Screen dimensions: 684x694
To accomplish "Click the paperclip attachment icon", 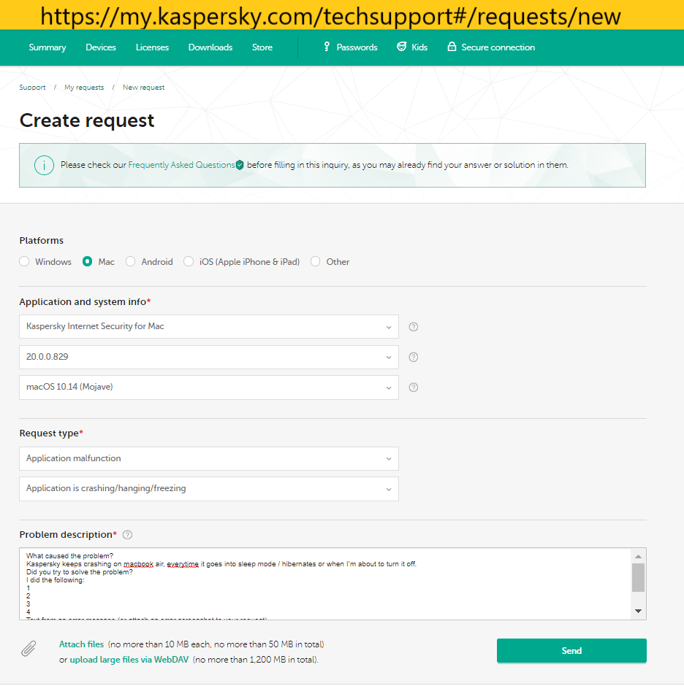I will coord(28,649).
